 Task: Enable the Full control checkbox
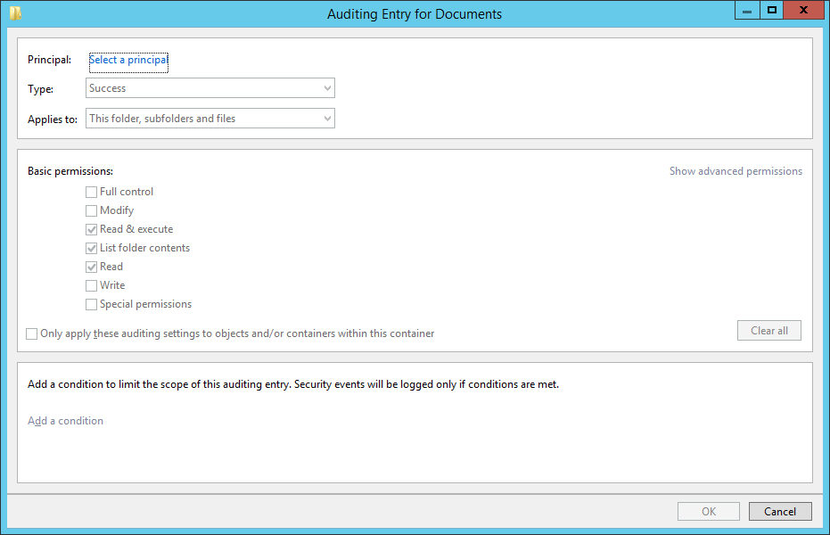[91, 192]
